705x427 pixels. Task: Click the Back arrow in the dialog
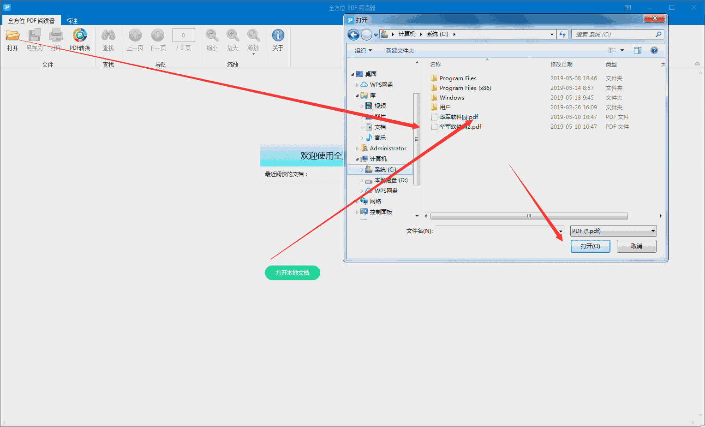click(353, 35)
